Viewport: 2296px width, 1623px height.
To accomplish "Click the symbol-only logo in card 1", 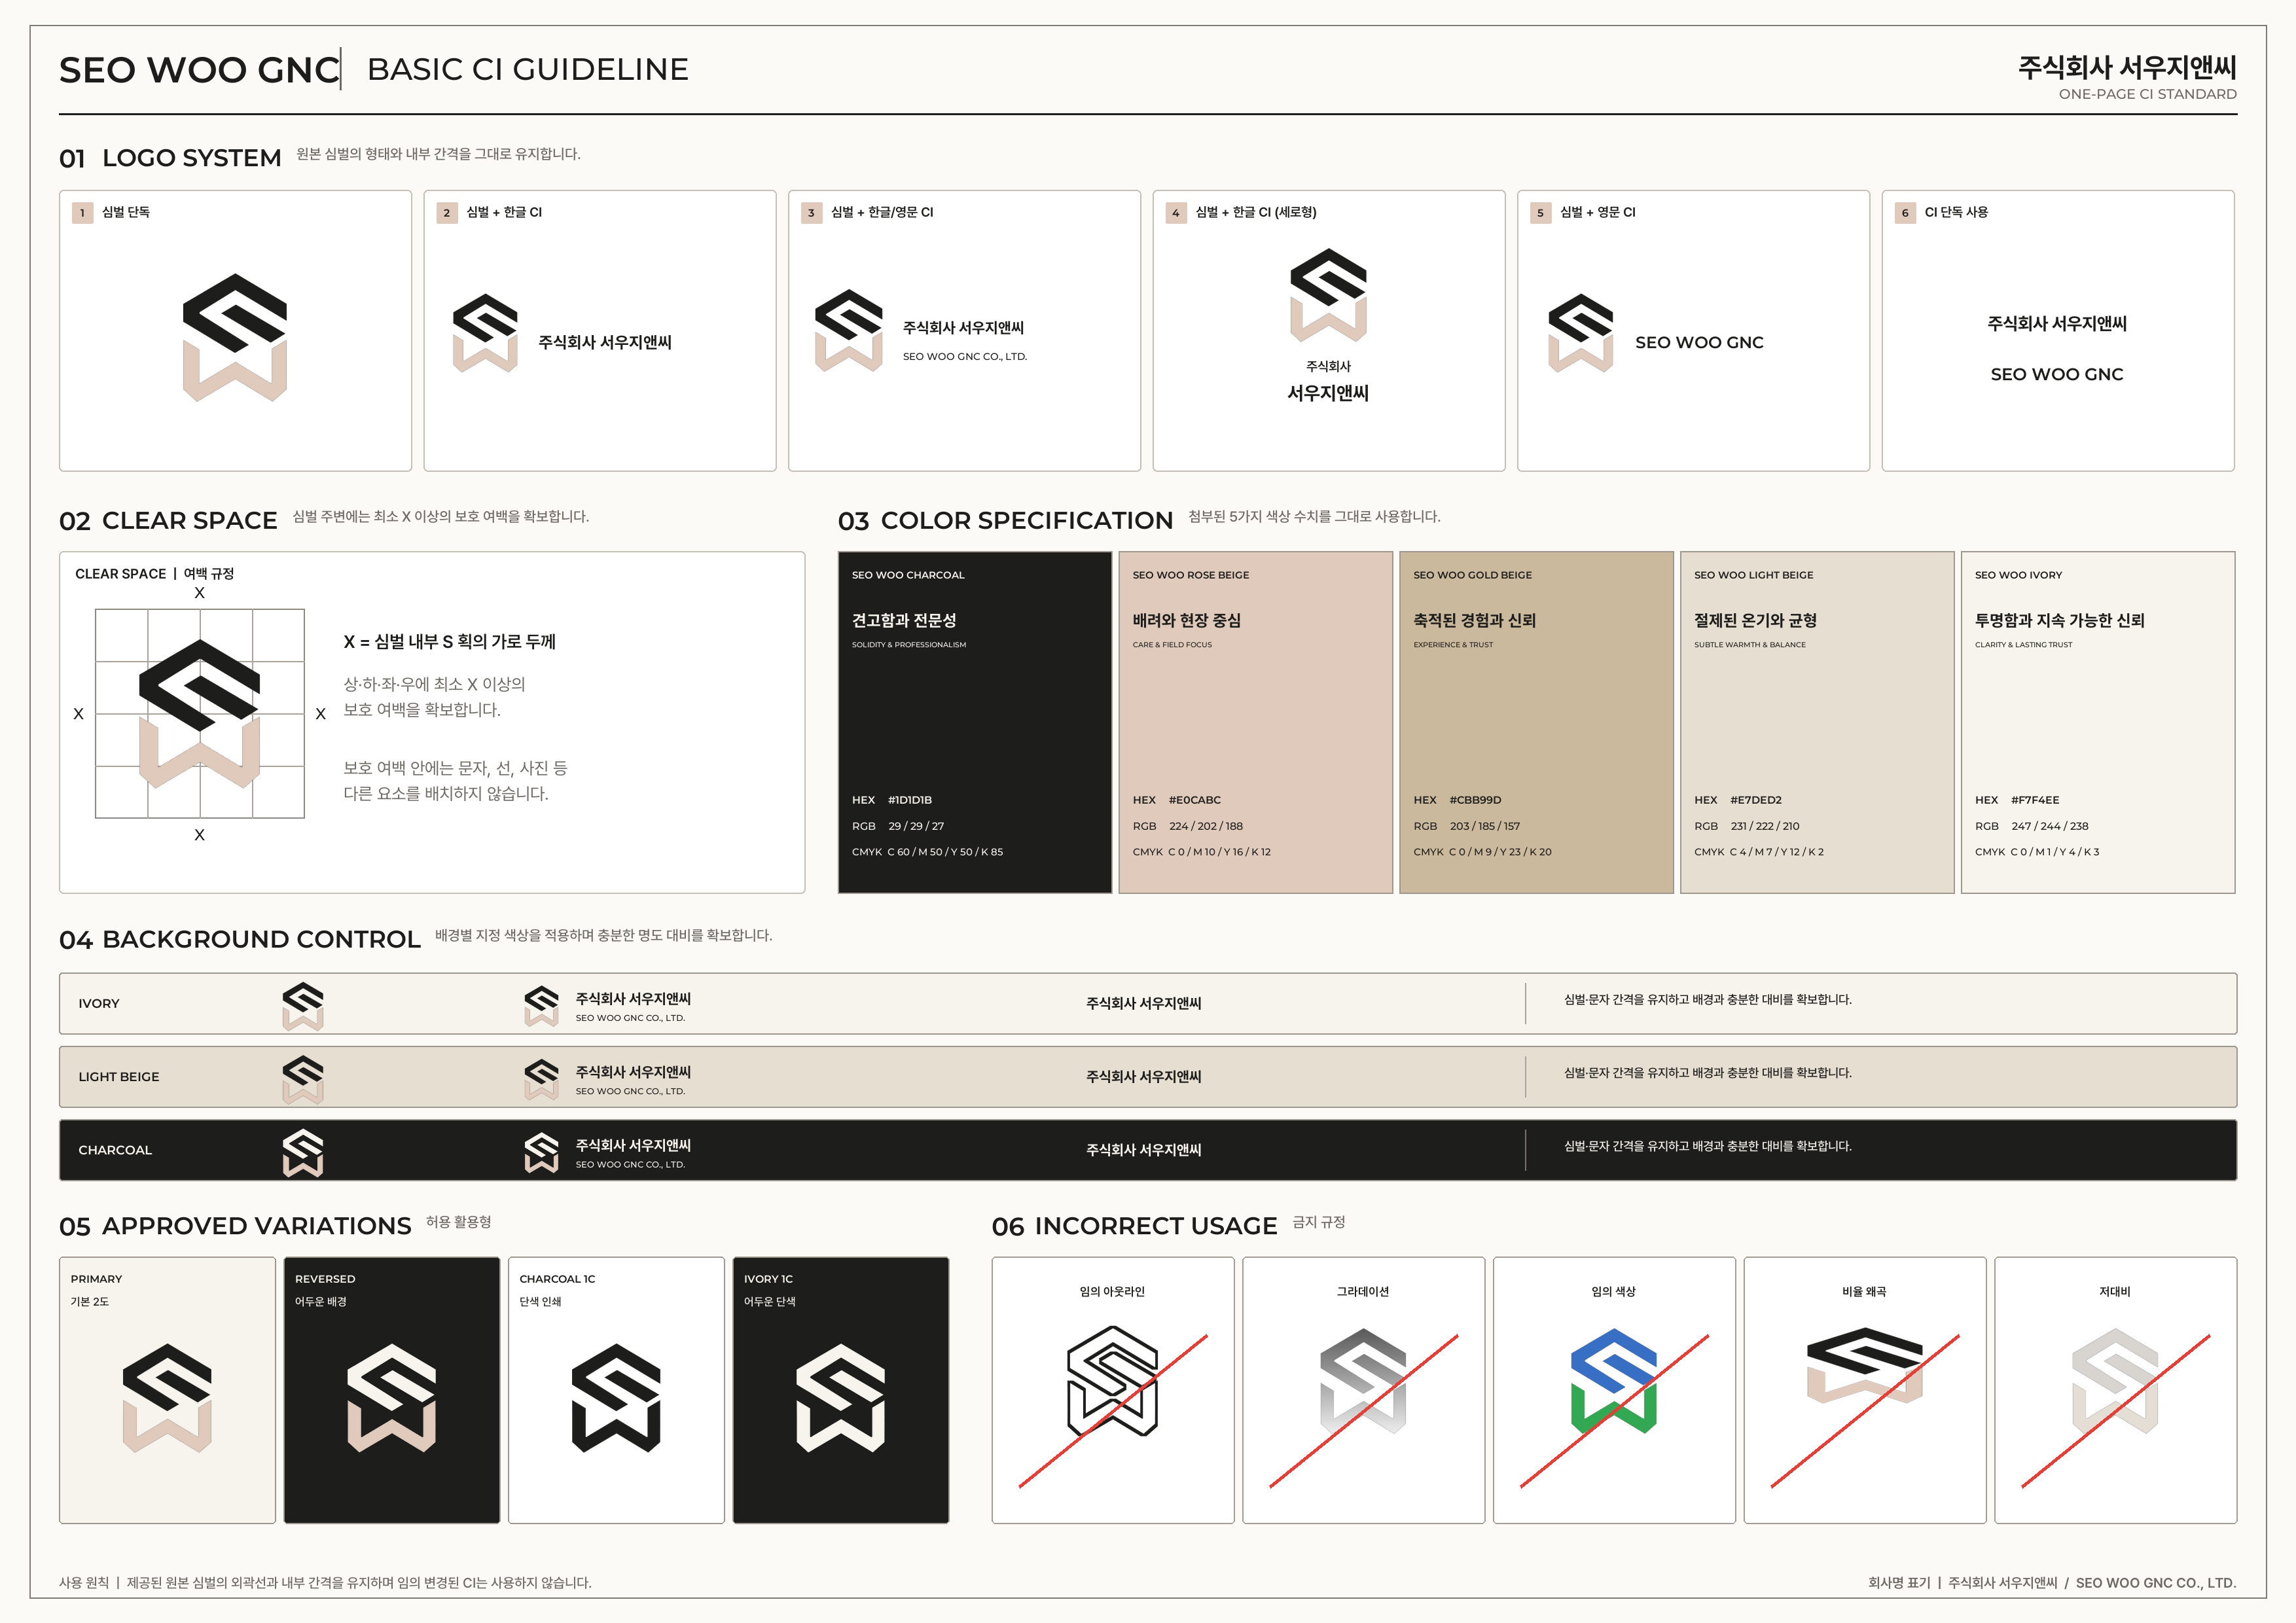I will (x=235, y=337).
